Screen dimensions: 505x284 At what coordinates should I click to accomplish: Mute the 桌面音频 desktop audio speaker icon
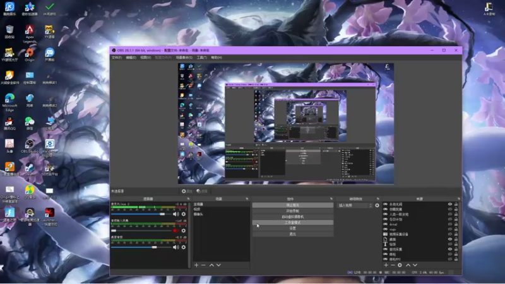click(175, 247)
